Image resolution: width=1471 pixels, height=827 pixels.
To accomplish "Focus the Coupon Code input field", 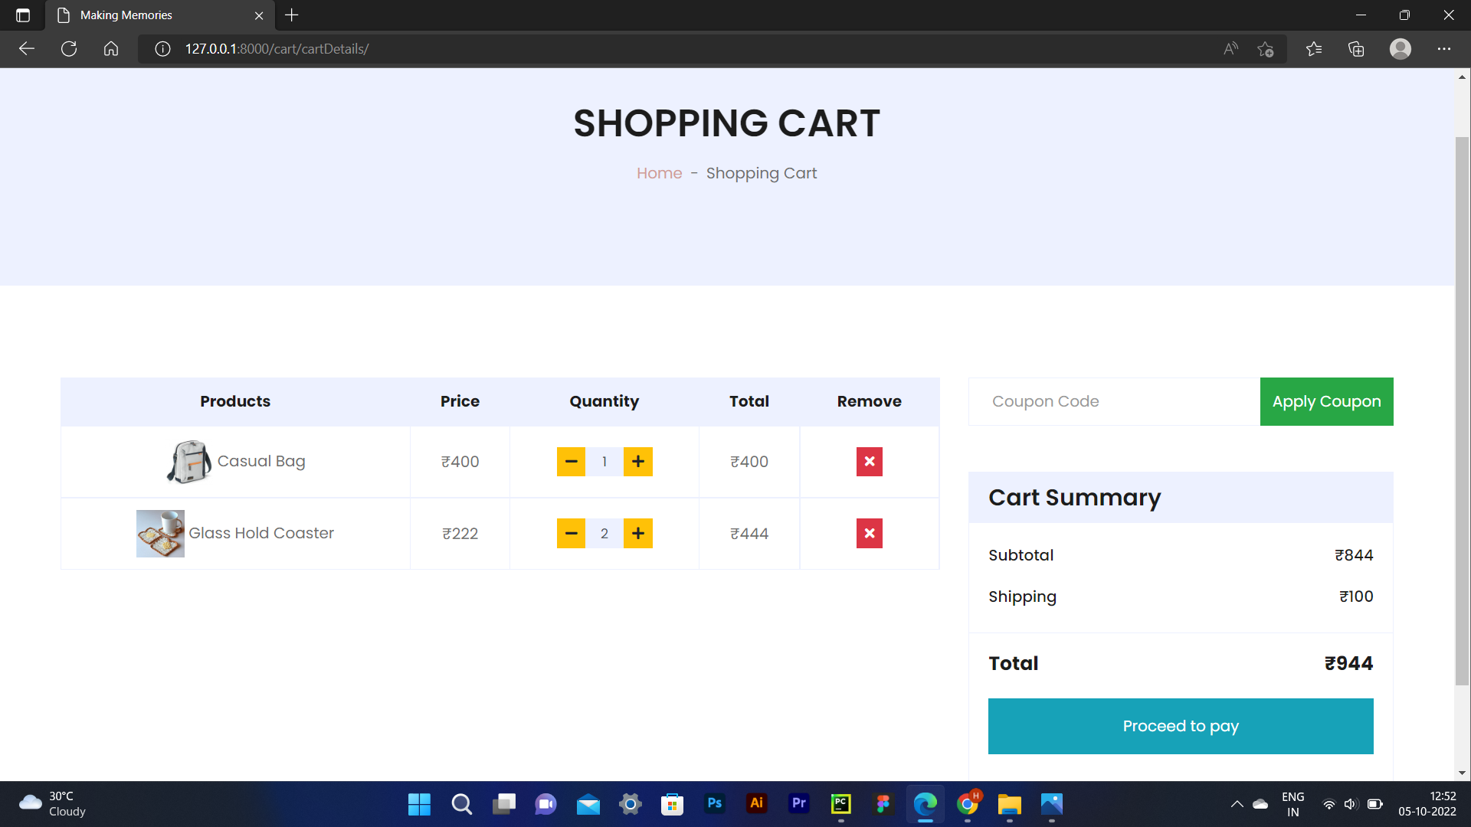I will pos(1114,401).
